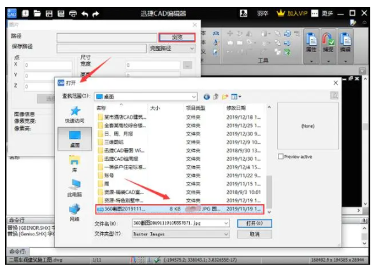Close the 打开 file dialog
The height and width of the screenshot is (269, 376).
pyautogui.click(x=336, y=83)
